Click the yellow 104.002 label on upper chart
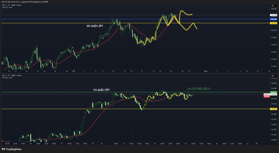The image size is (279, 153). pos(273,23)
